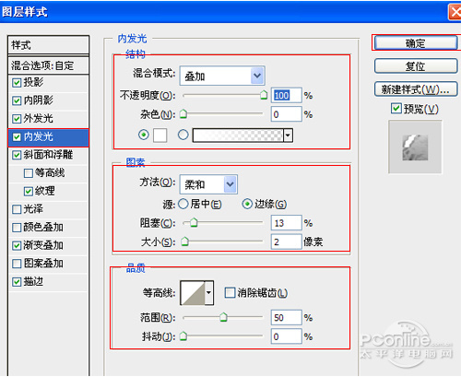The height and width of the screenshot is (377, 461).
Task: Uncheck the 渐变叠加 checkbox
Action: coord(17,245)
